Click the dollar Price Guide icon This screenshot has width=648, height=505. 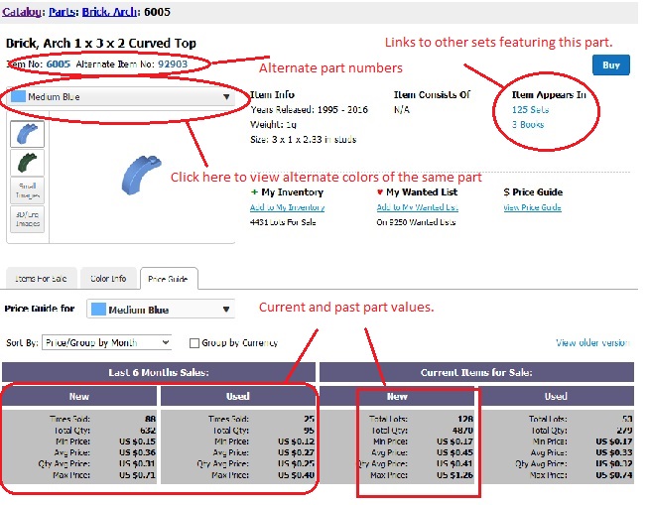tap(506, 192)
